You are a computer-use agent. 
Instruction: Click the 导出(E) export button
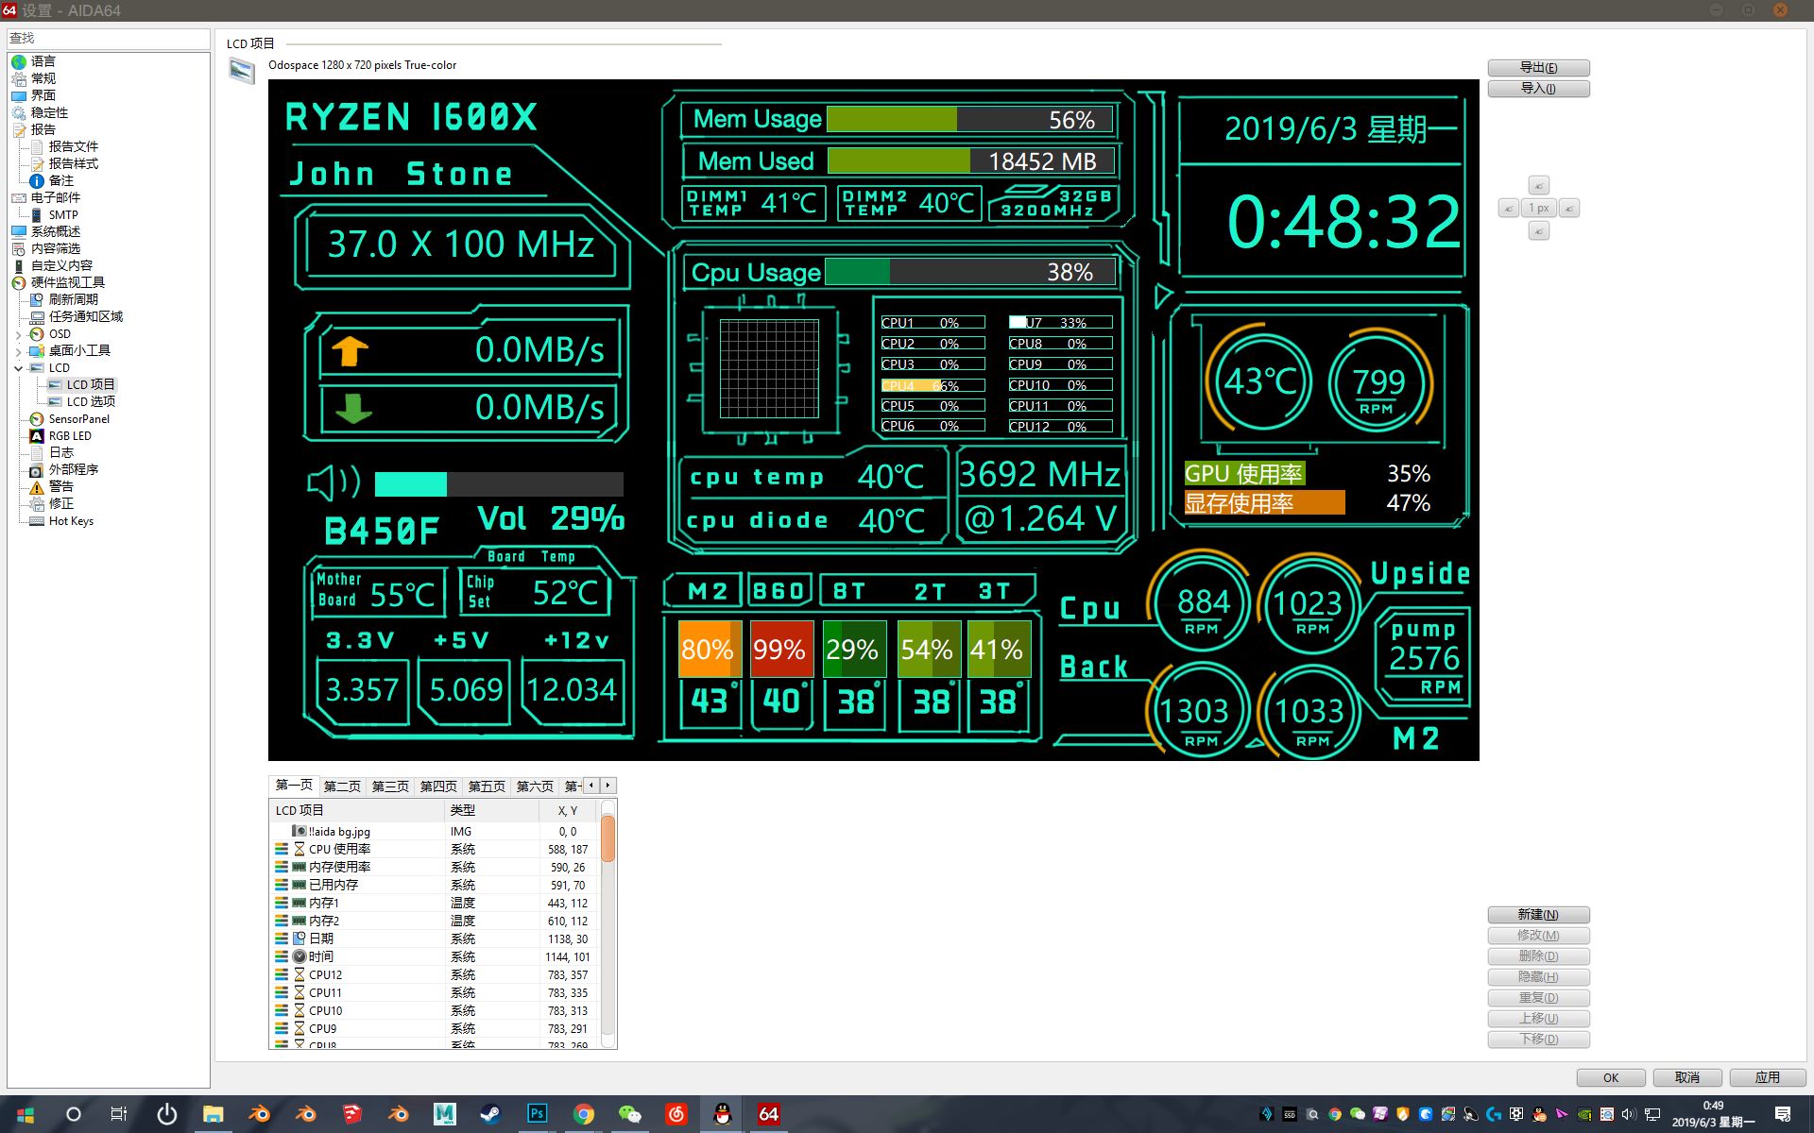click(1538, 68)
